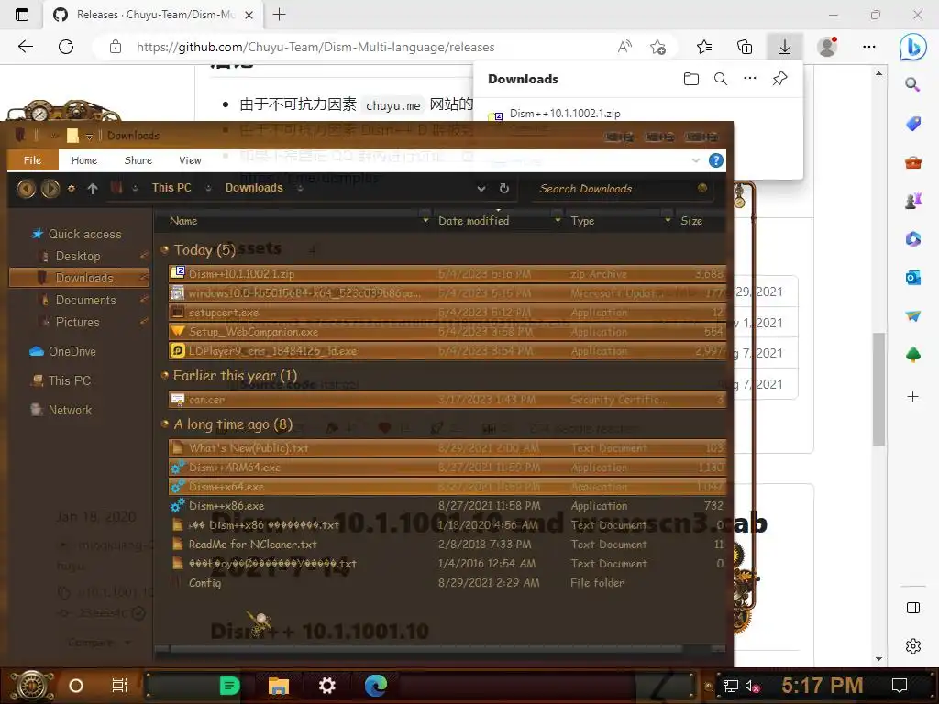The image size is (939, 704).
Task: Open Edge profile avatar
Action: [x=828, y=47]
